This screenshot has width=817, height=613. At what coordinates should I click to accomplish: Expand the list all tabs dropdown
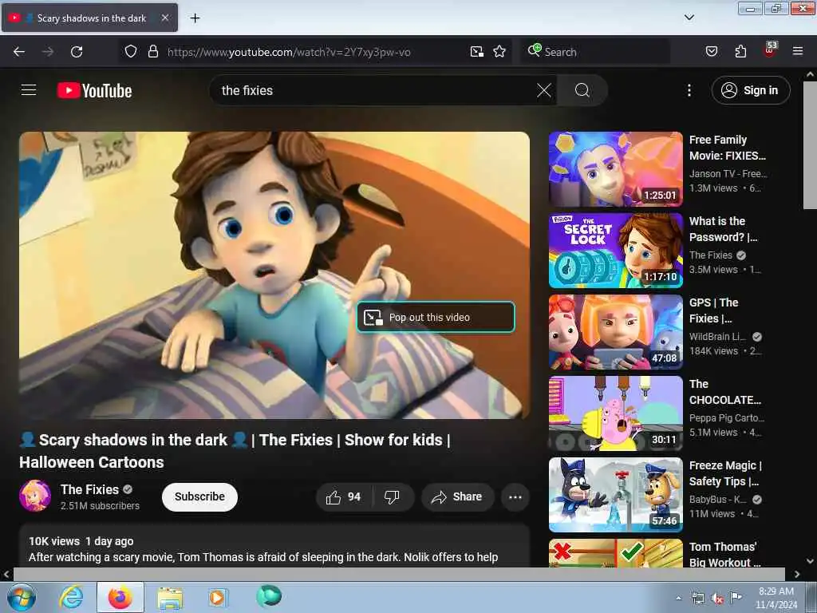click(689, 18)
